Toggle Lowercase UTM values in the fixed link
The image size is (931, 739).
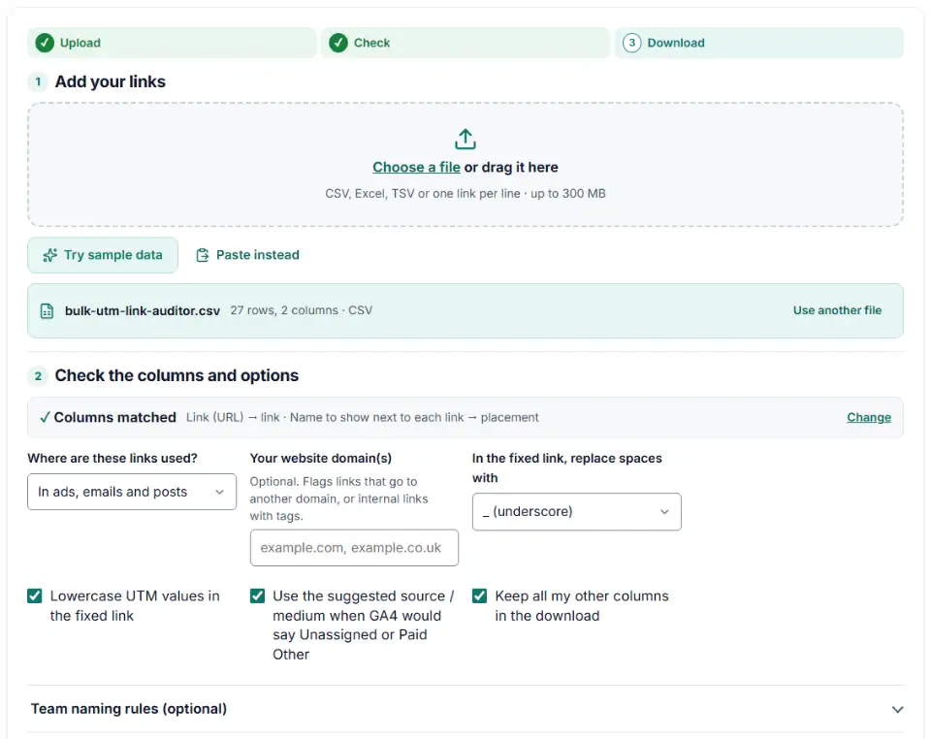(35, 595)
